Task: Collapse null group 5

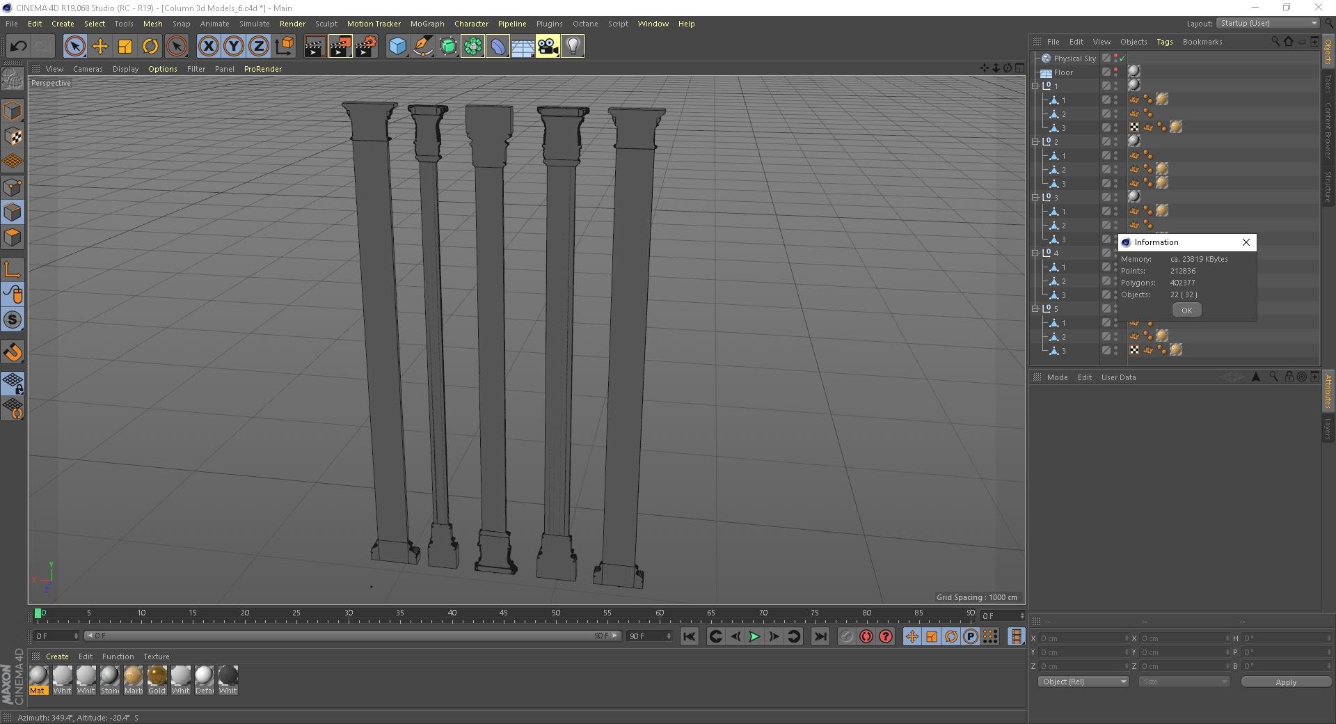Action: tap(1035, 309)
